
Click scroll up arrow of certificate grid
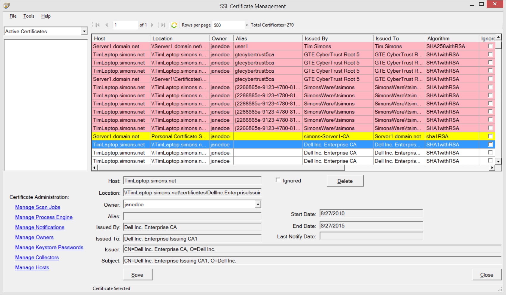(498, 37)
